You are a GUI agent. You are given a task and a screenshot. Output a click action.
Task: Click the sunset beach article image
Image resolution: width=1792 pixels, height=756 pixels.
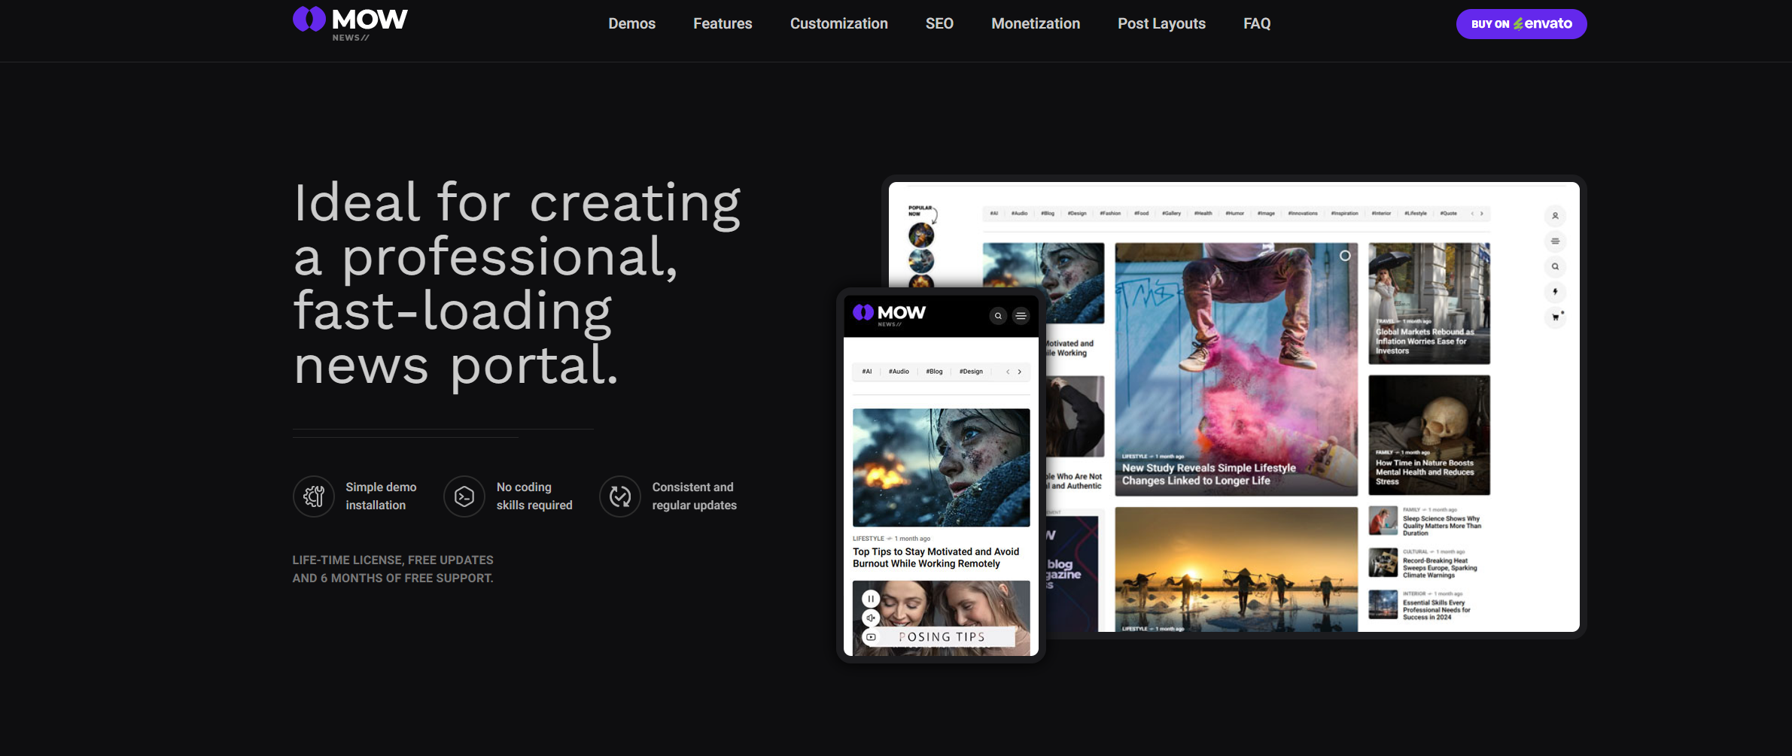pos(1236,569)
